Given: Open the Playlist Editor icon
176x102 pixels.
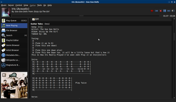Looking at the screenshot, I should [3, 40].
